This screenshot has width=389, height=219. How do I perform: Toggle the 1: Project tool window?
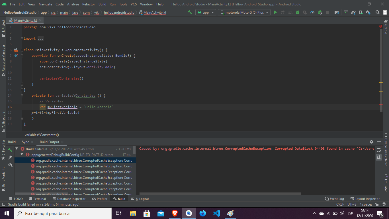click(3, 29)
